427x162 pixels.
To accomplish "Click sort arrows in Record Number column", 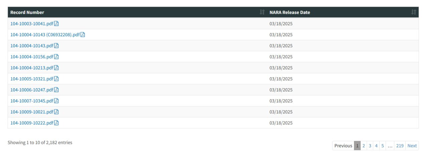I will [x=262, y=12].
